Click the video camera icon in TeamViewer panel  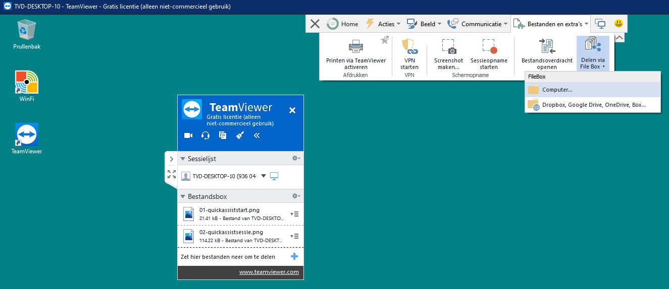(188, 135)
